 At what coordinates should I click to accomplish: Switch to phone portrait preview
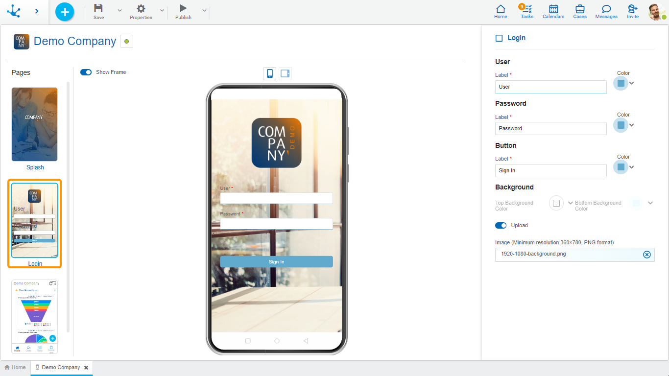(269, 73)
